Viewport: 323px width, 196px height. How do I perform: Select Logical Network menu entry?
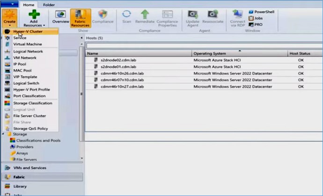pyautogui.click(x=30, y=51)
